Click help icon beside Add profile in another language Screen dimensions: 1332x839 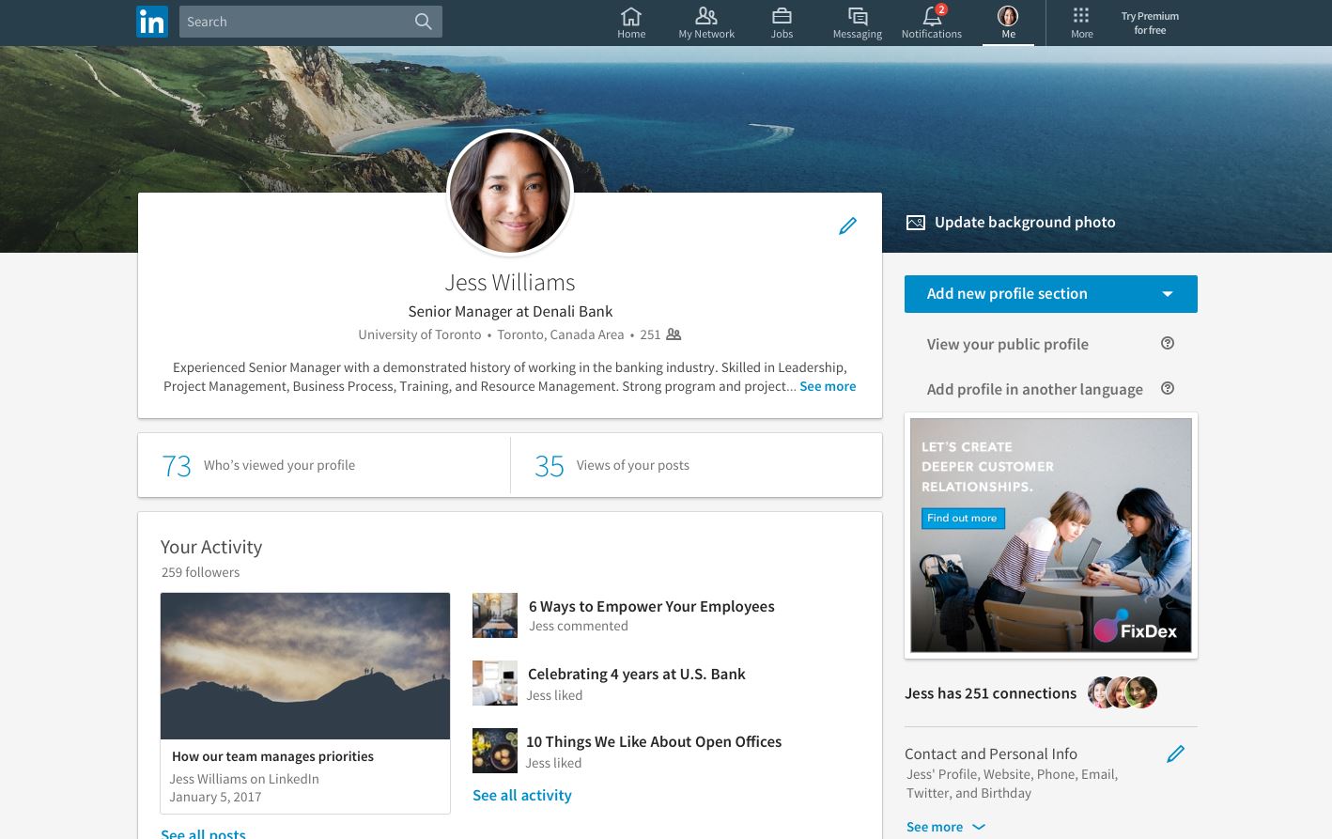click(x=1168, y=389)
